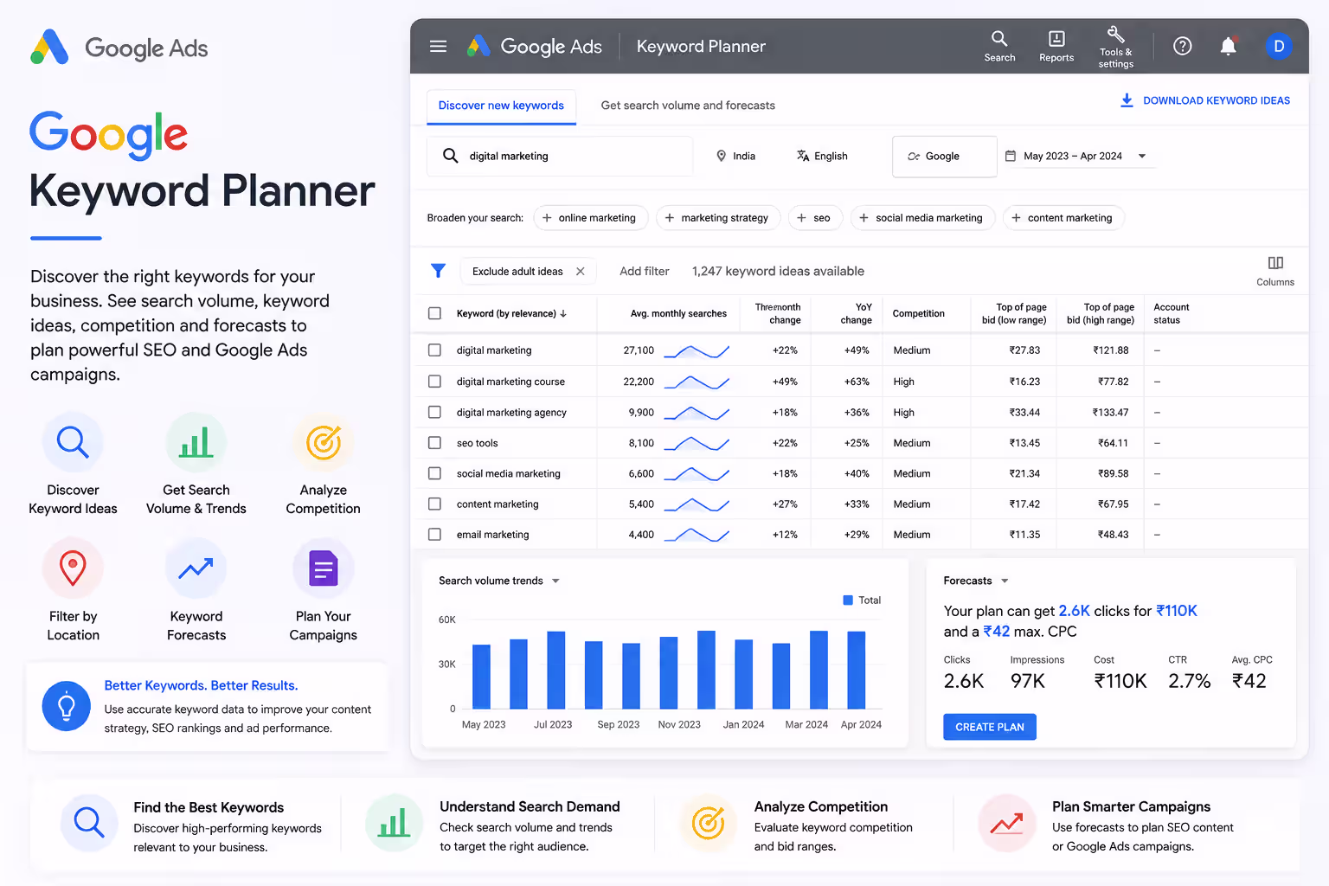The image size is (1329, 886).
Task: Click the 27,100 monthly searches value
Action: [x=639, y=350]
